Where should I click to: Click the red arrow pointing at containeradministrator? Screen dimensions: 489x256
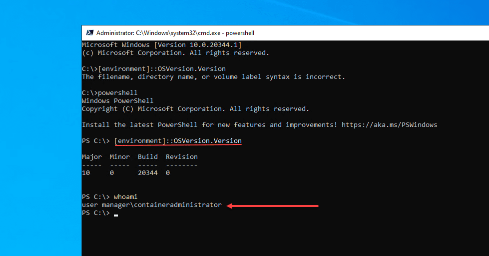coord(273,205)
